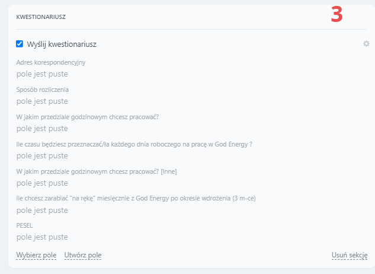Edit empty value under the '[Inne]' hours question
Image resolution: width=375 pixels, height=274 pixels.
(x=42, y=183)
